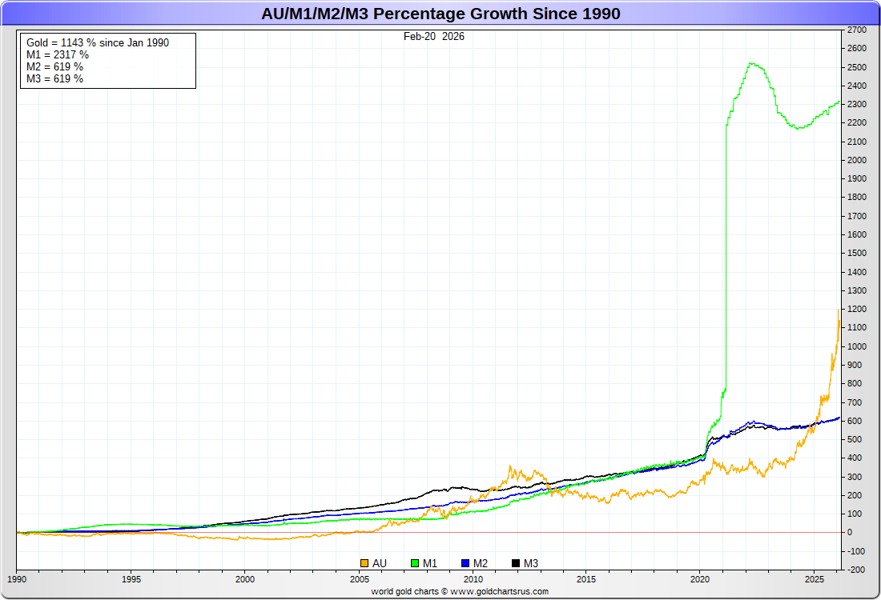881x600 pixels.
Task: Click the 2025 x-axis label
Action: pyautogui.click(x=815, y=580)
